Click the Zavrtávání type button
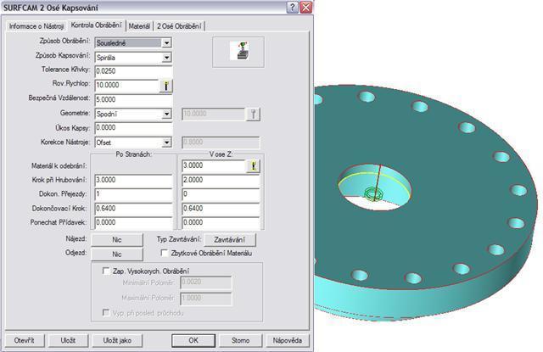Viewport: 543px width, 352px height. [x=230, y=239]
